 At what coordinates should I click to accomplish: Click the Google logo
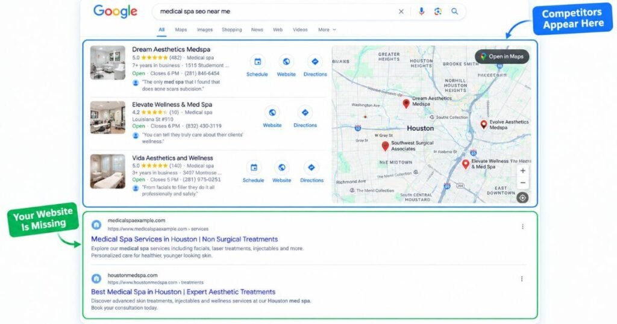115,11
